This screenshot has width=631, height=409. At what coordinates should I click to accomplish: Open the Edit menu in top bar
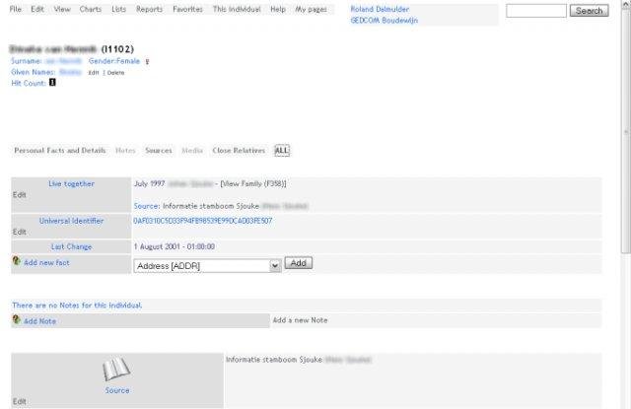click(x=37, y=9)
